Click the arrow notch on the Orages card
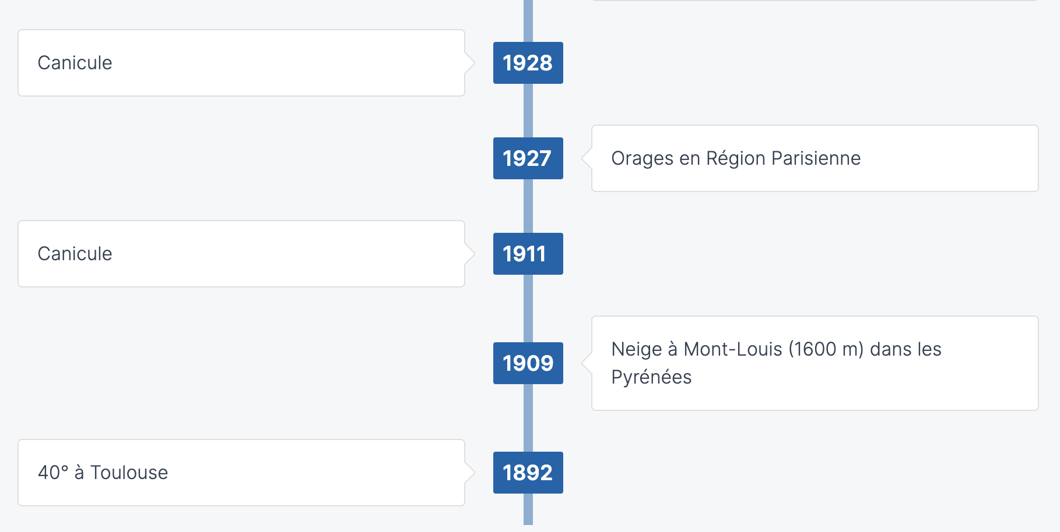This screenshot has width=1060, height=532. coord(587,158)
